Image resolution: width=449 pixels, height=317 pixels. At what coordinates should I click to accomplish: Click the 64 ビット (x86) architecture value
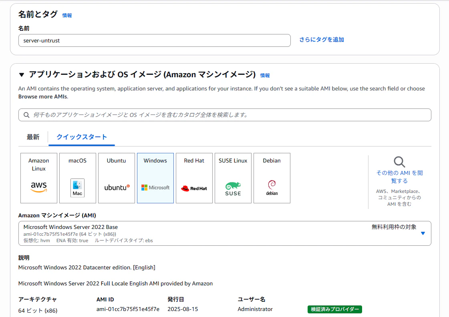coord(38,311)
